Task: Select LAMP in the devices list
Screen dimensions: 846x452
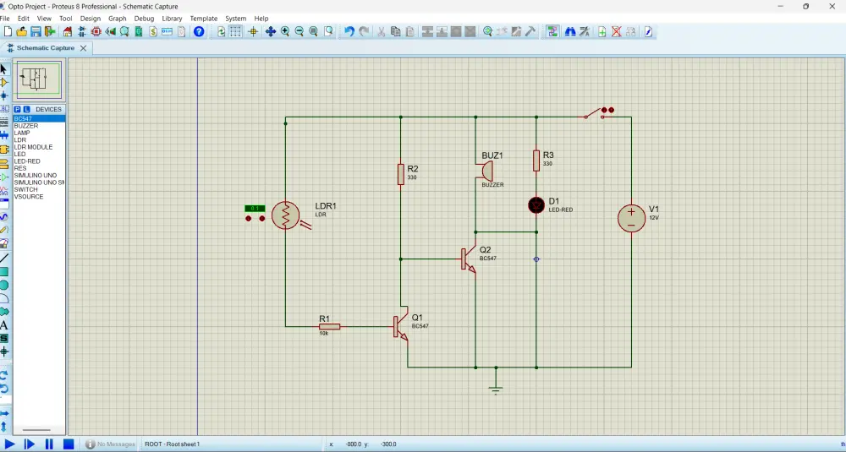Action: (x=39, y=133)
